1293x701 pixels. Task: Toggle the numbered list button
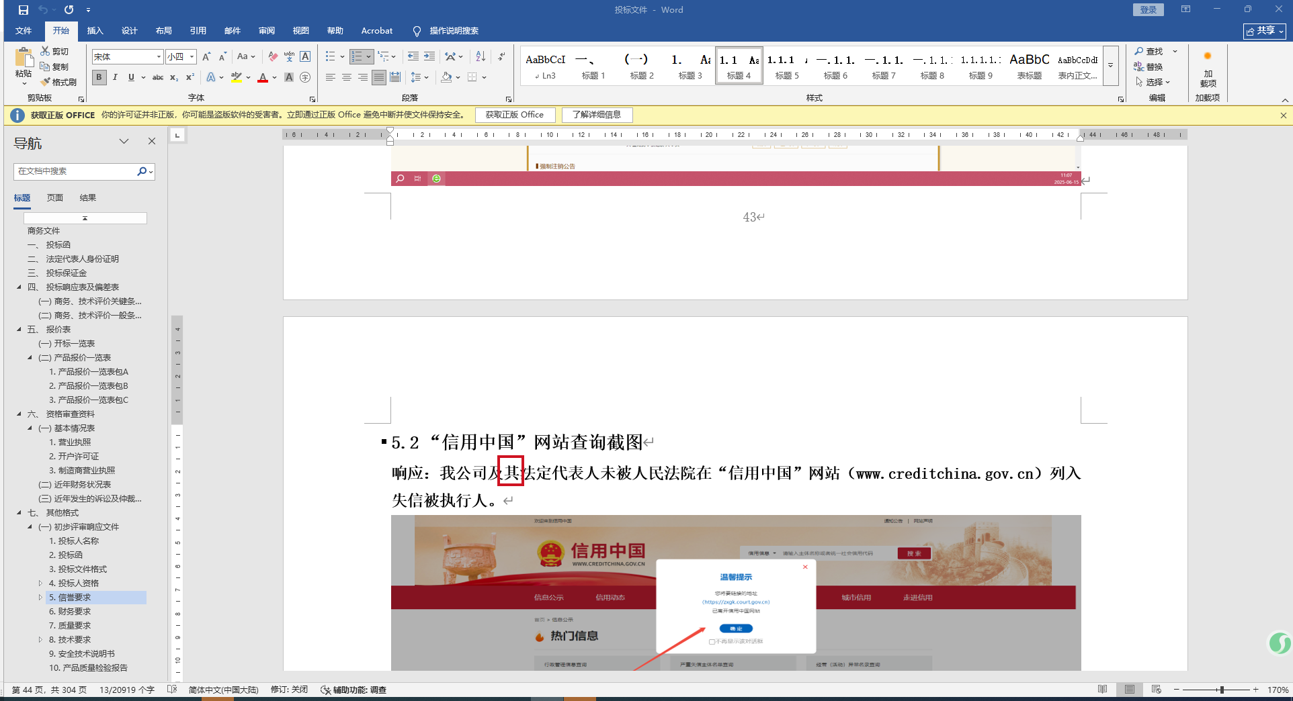357,56
